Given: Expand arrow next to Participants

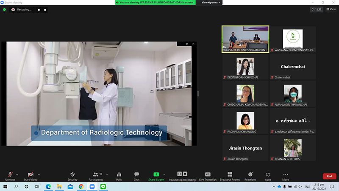Looking at the screenshot, I should pos(107,174).
